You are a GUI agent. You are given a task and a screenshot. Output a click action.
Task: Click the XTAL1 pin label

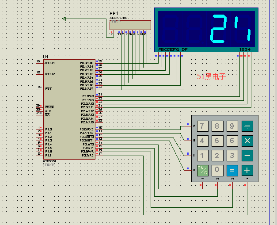pos(50,63)
